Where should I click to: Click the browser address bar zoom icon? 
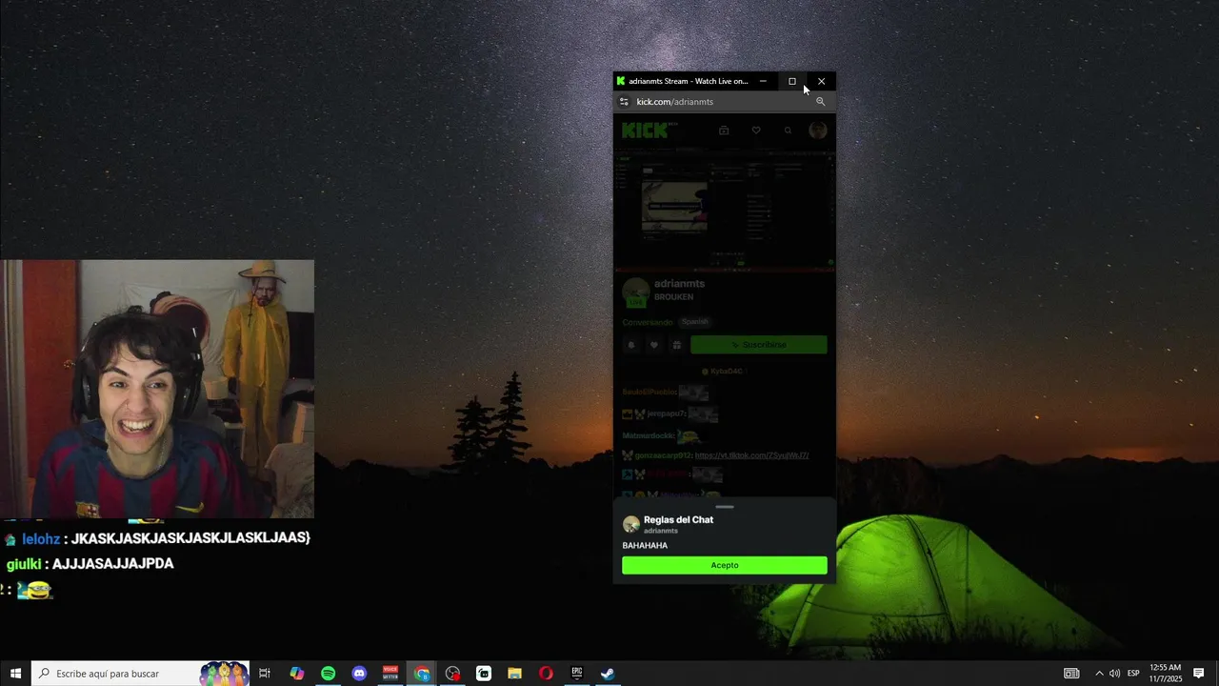820,102
